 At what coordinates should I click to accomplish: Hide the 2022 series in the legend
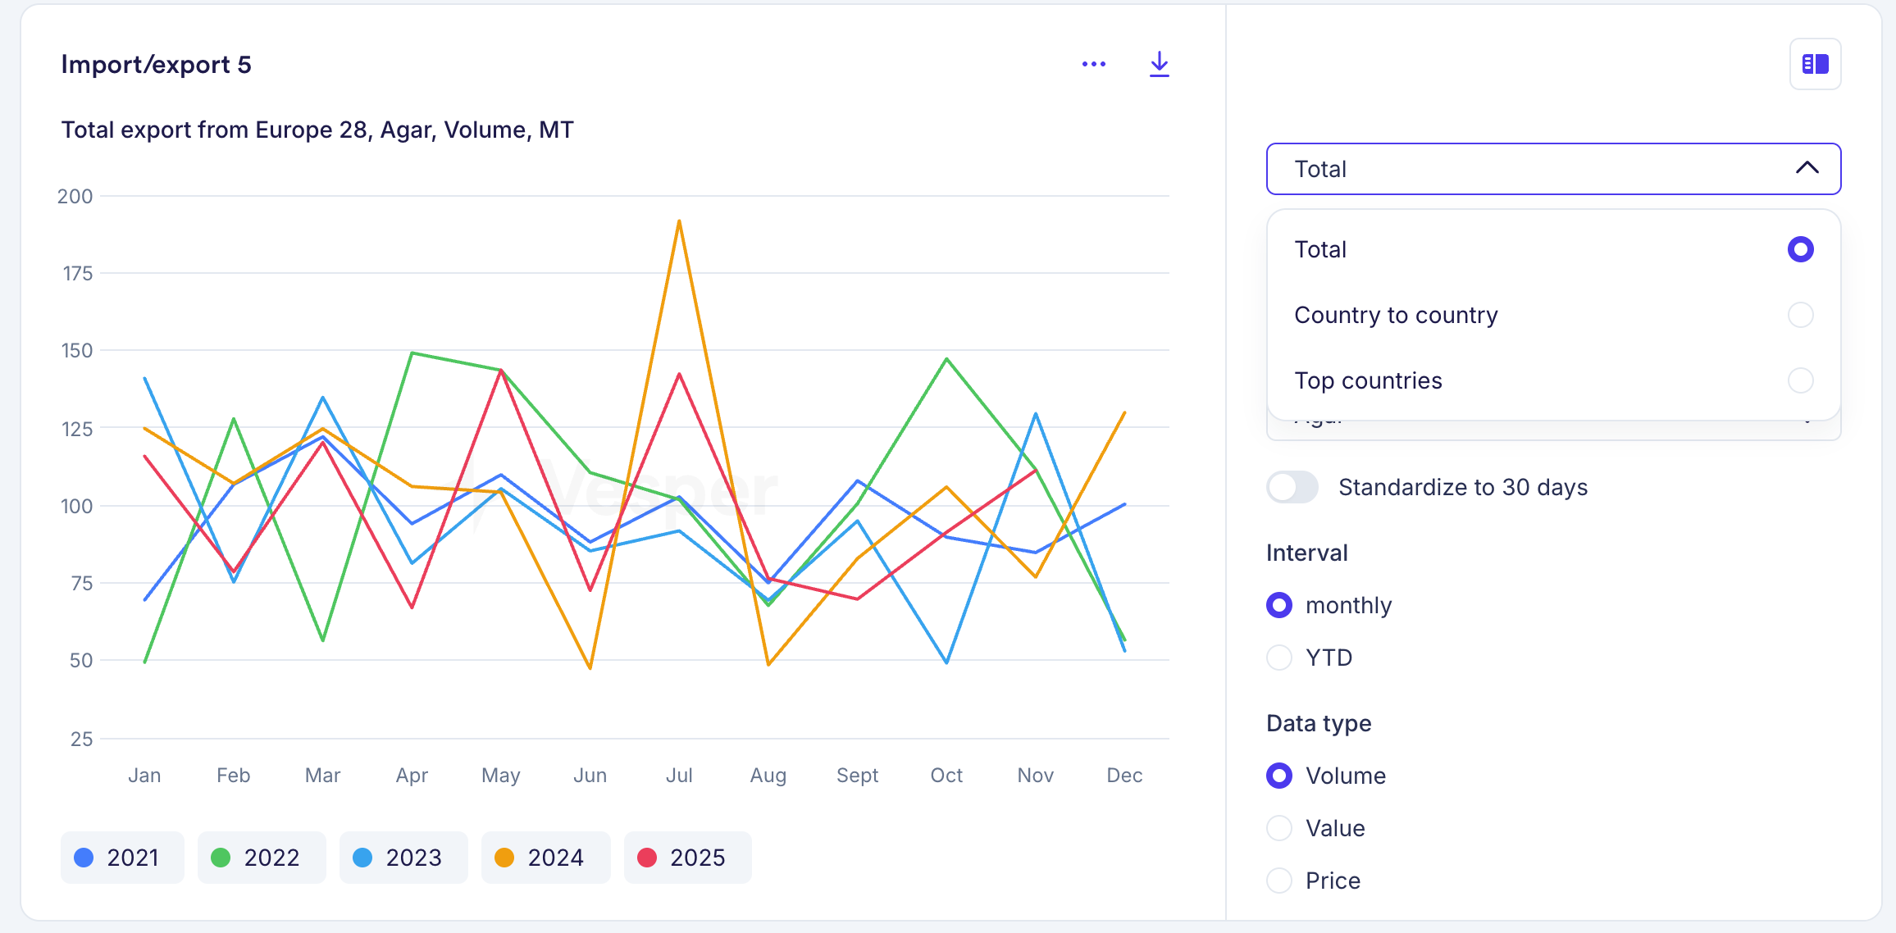[262, 857]
